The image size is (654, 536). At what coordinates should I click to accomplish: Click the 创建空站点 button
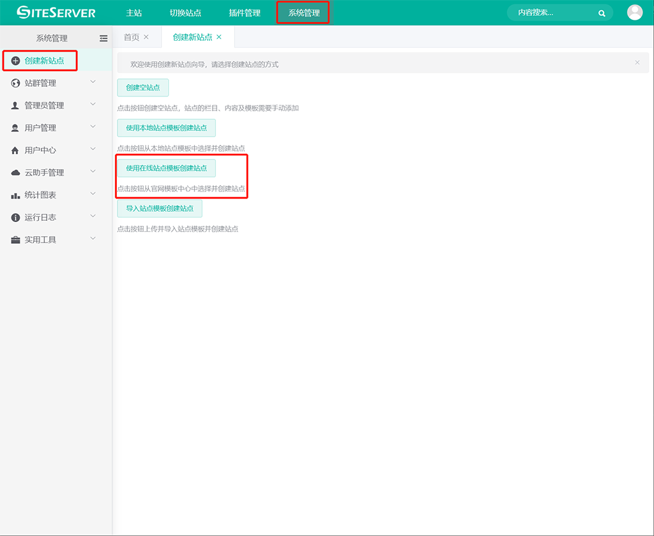click(143, 87)
